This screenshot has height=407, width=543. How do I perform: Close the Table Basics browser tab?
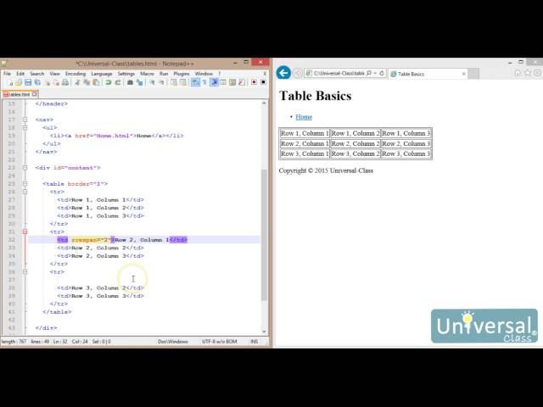tap(464, 74)
